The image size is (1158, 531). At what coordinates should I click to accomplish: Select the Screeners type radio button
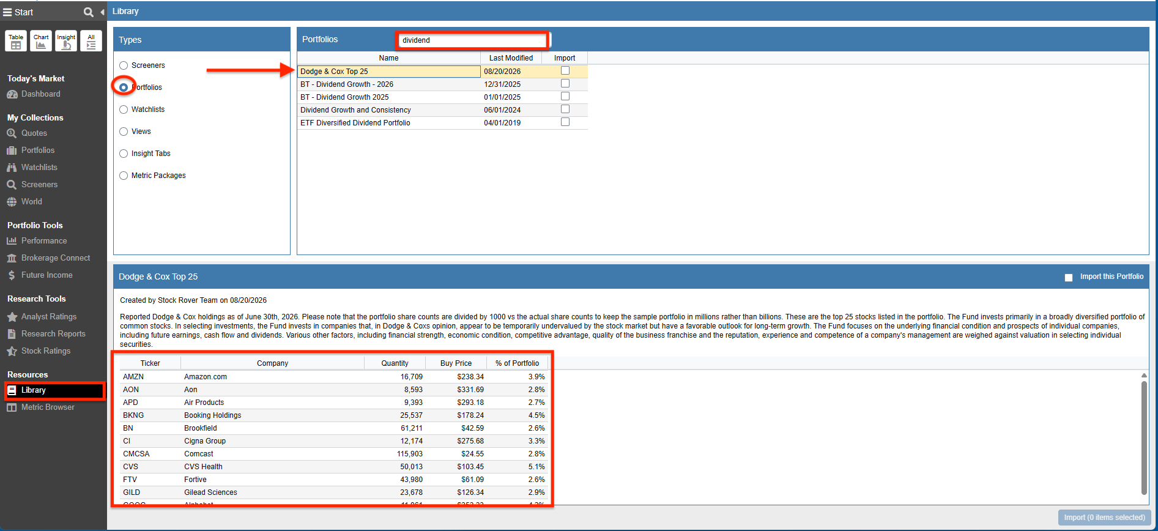click(x=124, y=65)
